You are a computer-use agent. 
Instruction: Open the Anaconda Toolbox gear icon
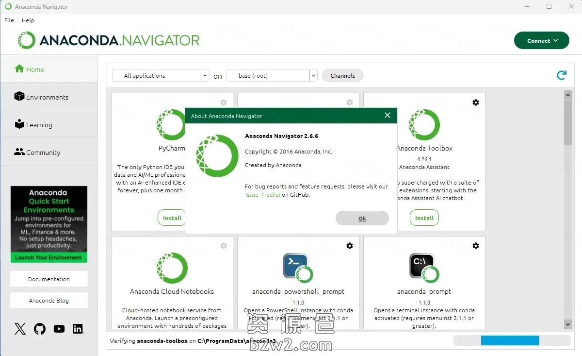point(475,102)
